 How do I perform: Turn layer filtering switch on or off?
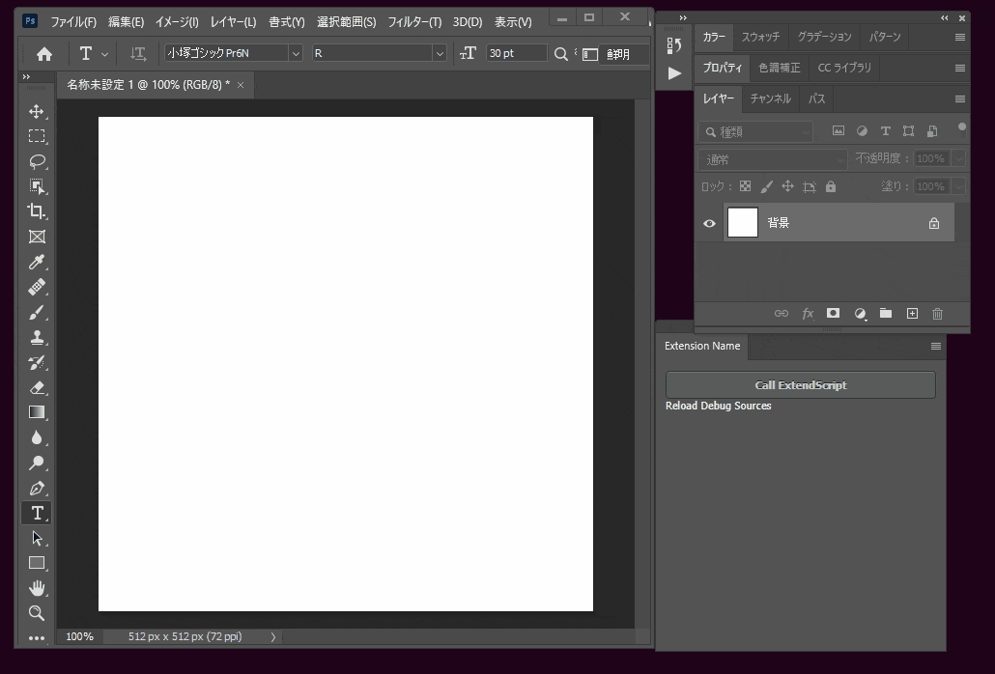click(962, 130)
